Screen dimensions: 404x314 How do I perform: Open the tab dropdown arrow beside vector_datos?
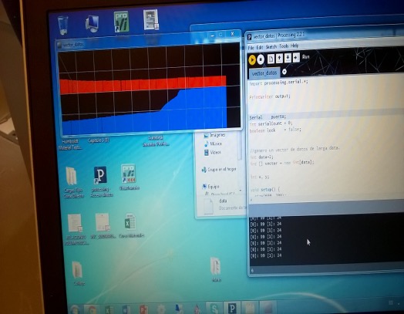284,72
